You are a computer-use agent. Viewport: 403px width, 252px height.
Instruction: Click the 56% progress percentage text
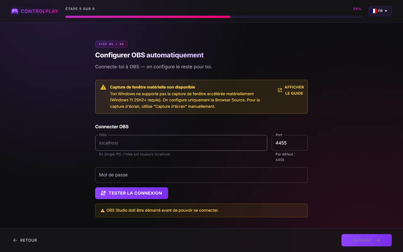[x=357, y=9]
